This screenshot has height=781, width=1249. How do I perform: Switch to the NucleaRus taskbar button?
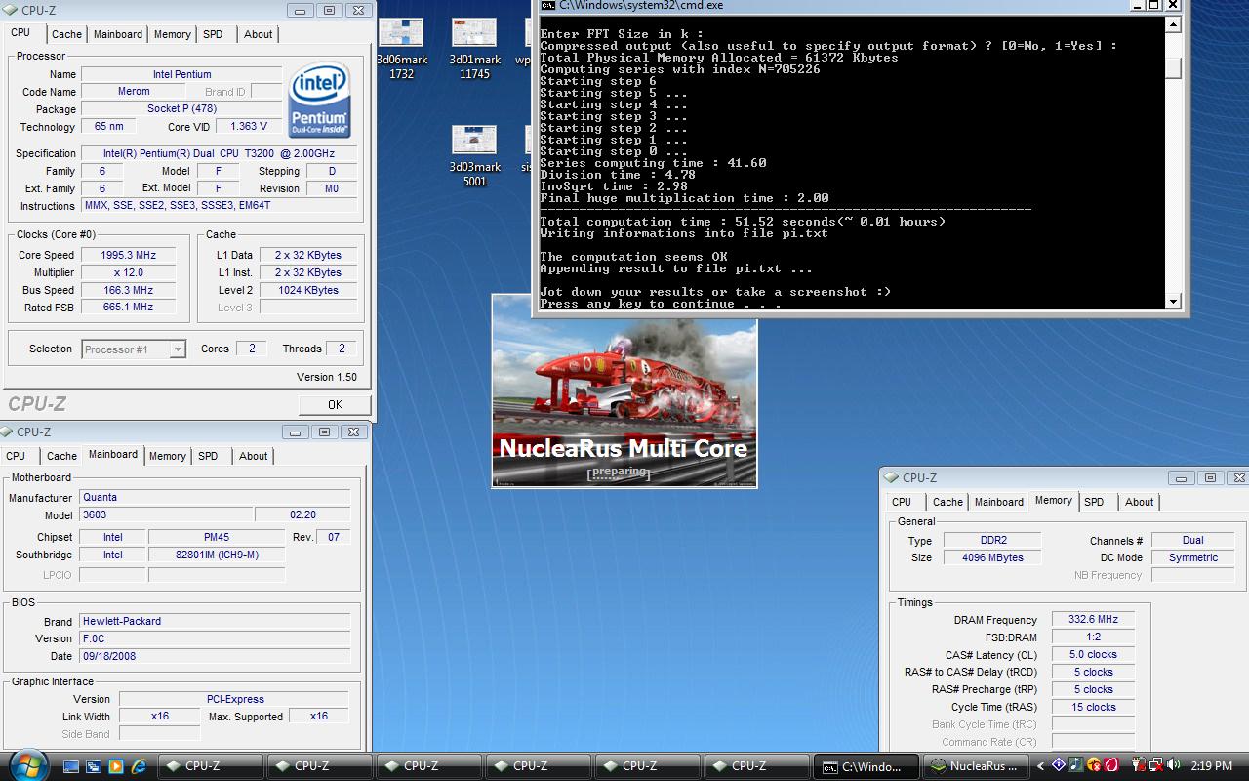[974, 766]
